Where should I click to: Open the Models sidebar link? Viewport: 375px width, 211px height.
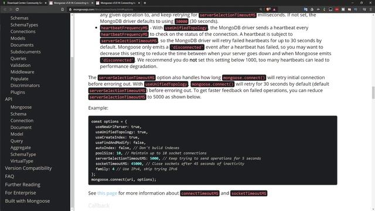(x=18, y=38)
